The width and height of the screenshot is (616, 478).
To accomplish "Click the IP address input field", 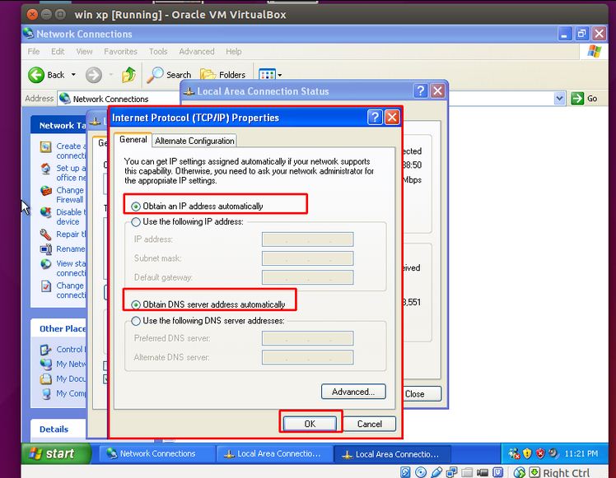I will (308, 239).
